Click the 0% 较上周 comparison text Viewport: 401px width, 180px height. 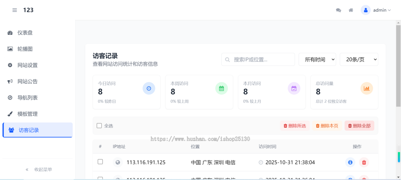[x=179, y=101]
